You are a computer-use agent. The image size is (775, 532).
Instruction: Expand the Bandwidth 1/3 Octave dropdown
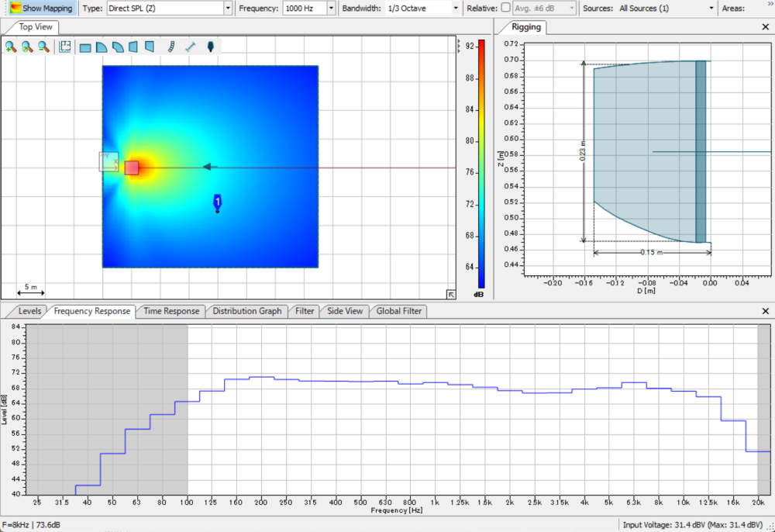455,8
